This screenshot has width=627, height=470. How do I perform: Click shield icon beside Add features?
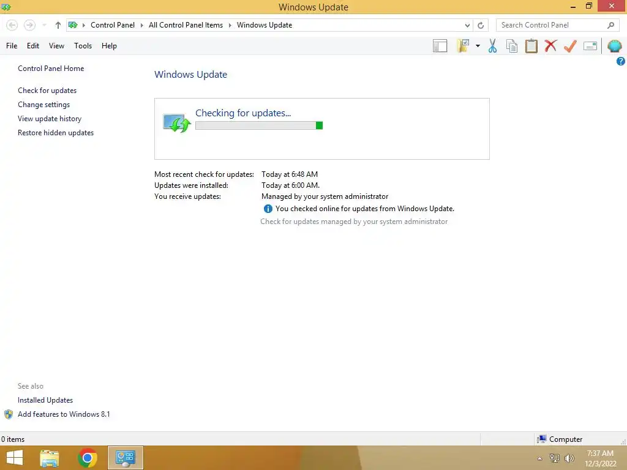(x=9, y=414)
